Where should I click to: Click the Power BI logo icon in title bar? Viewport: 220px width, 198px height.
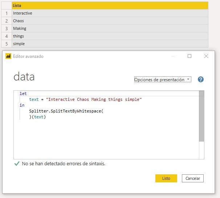pos(8,56)
